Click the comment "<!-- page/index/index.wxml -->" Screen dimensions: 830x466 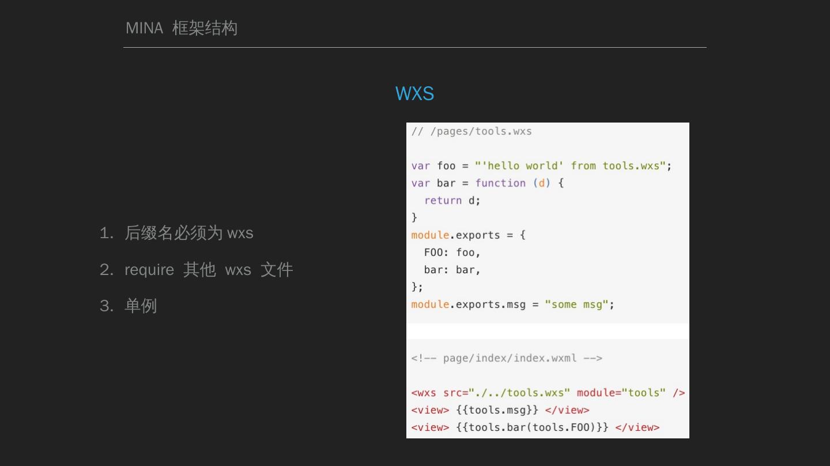507,358
